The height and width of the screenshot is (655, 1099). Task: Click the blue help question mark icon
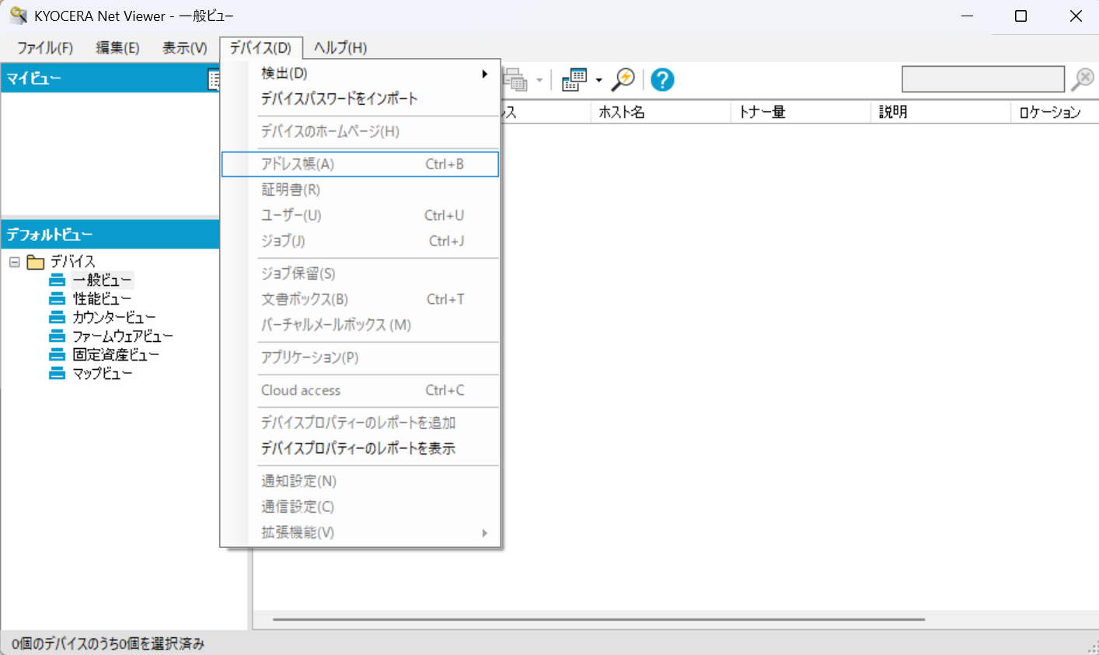[x=662, y=79]
